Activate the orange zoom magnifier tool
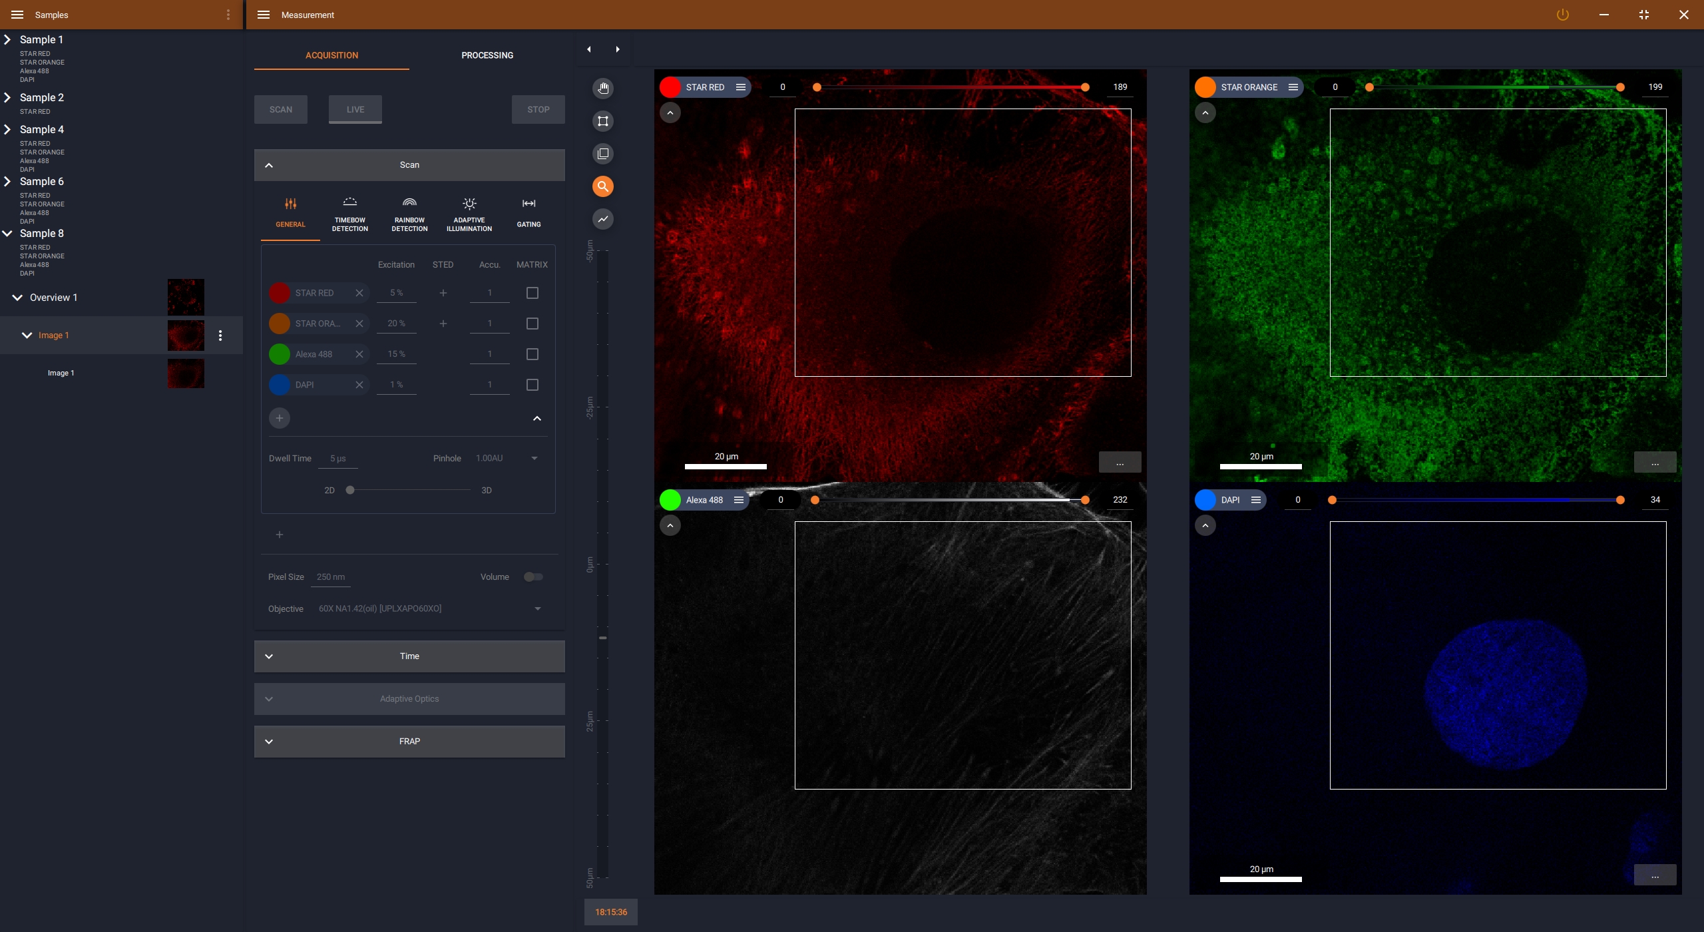This screenshot has width=1704, height=932. tap(603, 186)
